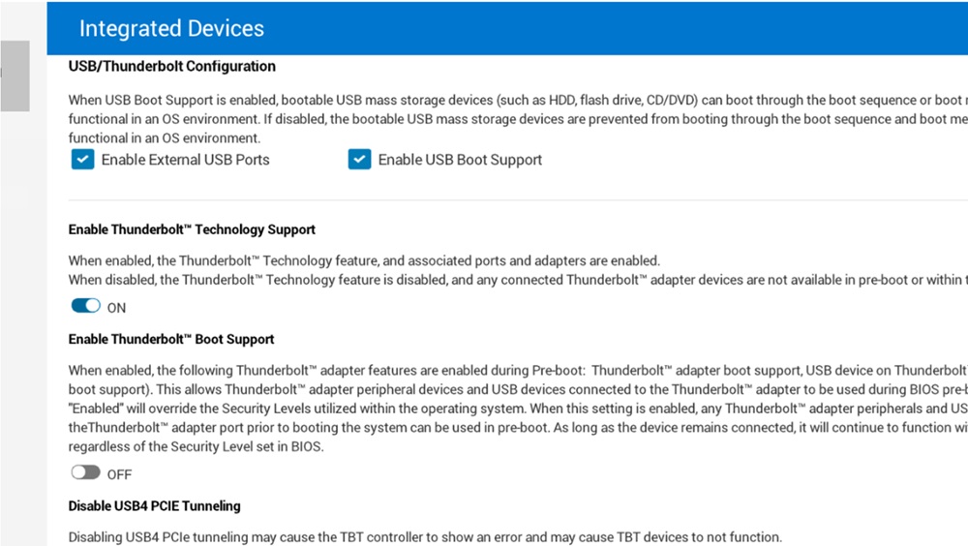Click the USB4 PCIe tunneling warning text
Screen dimensions: 968x546
[x=424, y=537]
